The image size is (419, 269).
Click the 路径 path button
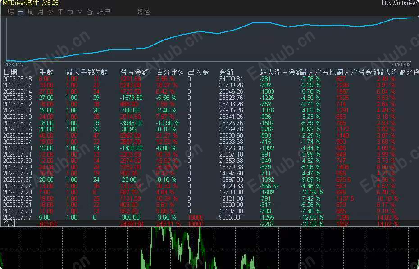coord(143,12)
